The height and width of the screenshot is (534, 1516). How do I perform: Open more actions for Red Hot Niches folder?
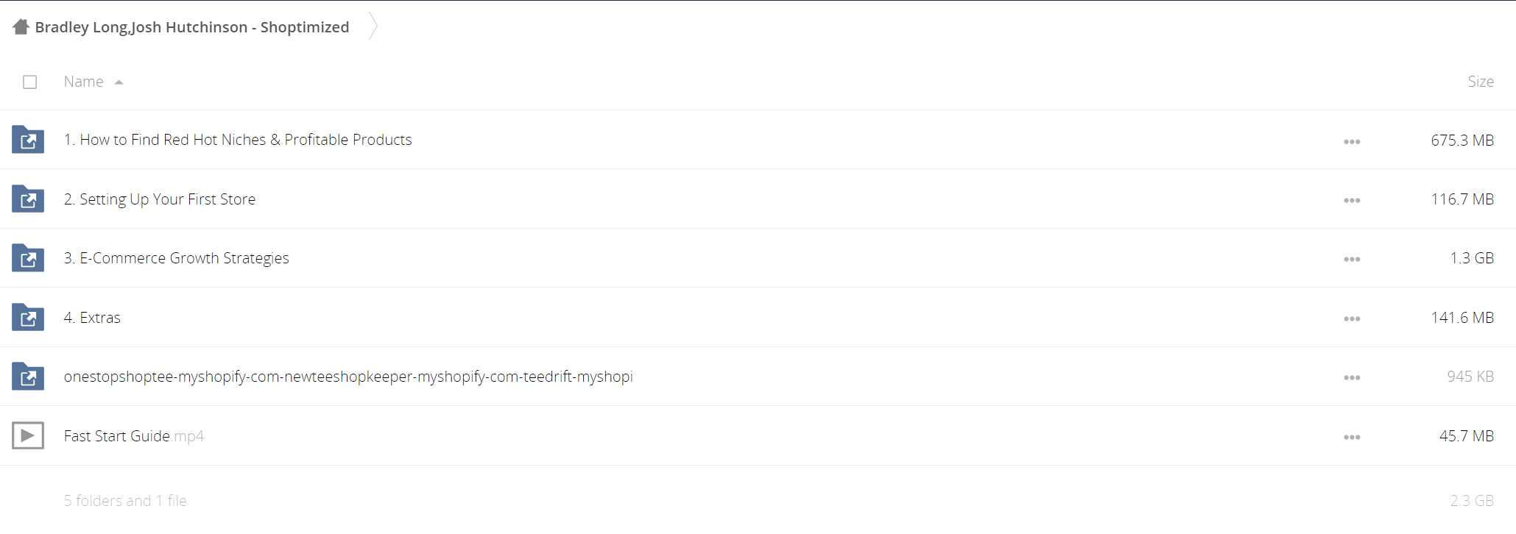[1352, 141]
